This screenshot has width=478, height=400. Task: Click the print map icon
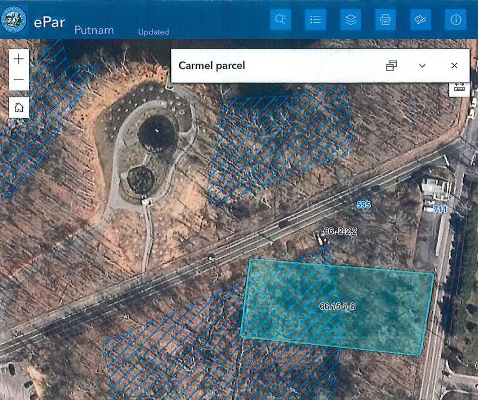click(x=386, y=20)
